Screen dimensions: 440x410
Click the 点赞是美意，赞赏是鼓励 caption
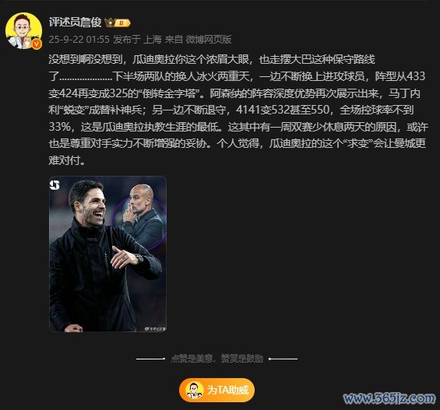point(217,359)
